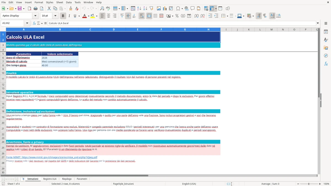Expand the formula bar
This screenshot has height=186, width=331.
coord(318,23)
